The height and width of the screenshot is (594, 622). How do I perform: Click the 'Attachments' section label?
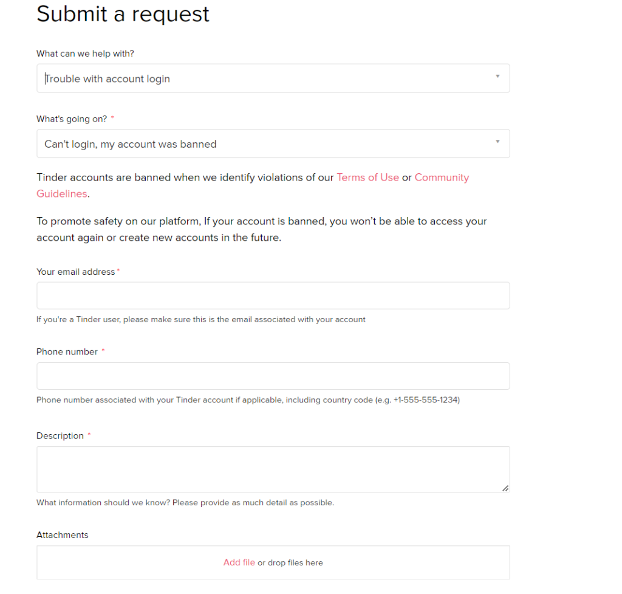tap(63, 535)
